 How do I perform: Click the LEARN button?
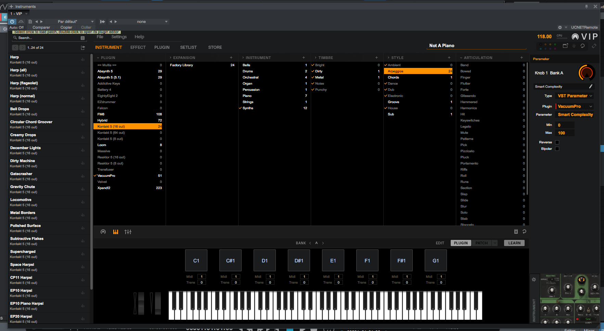click(x=514, y=243)
